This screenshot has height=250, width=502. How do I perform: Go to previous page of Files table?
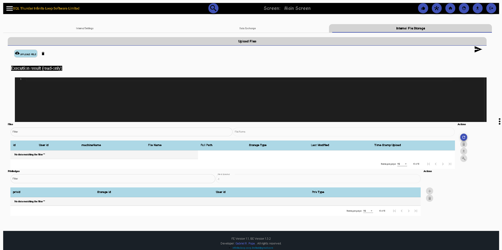pos(436,164)
